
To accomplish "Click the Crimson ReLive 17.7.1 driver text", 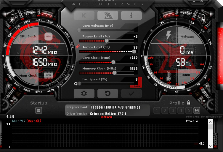I will click(108, 114).
